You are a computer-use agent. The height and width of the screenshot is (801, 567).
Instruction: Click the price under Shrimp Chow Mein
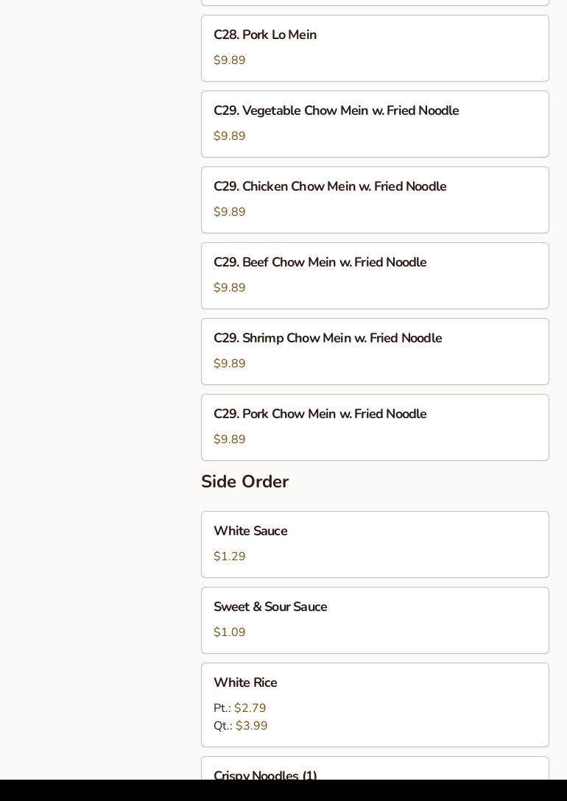coord(230,364)
